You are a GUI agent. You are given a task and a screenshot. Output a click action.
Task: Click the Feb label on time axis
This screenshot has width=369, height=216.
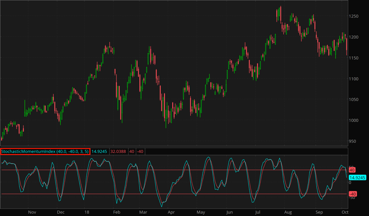116,212
